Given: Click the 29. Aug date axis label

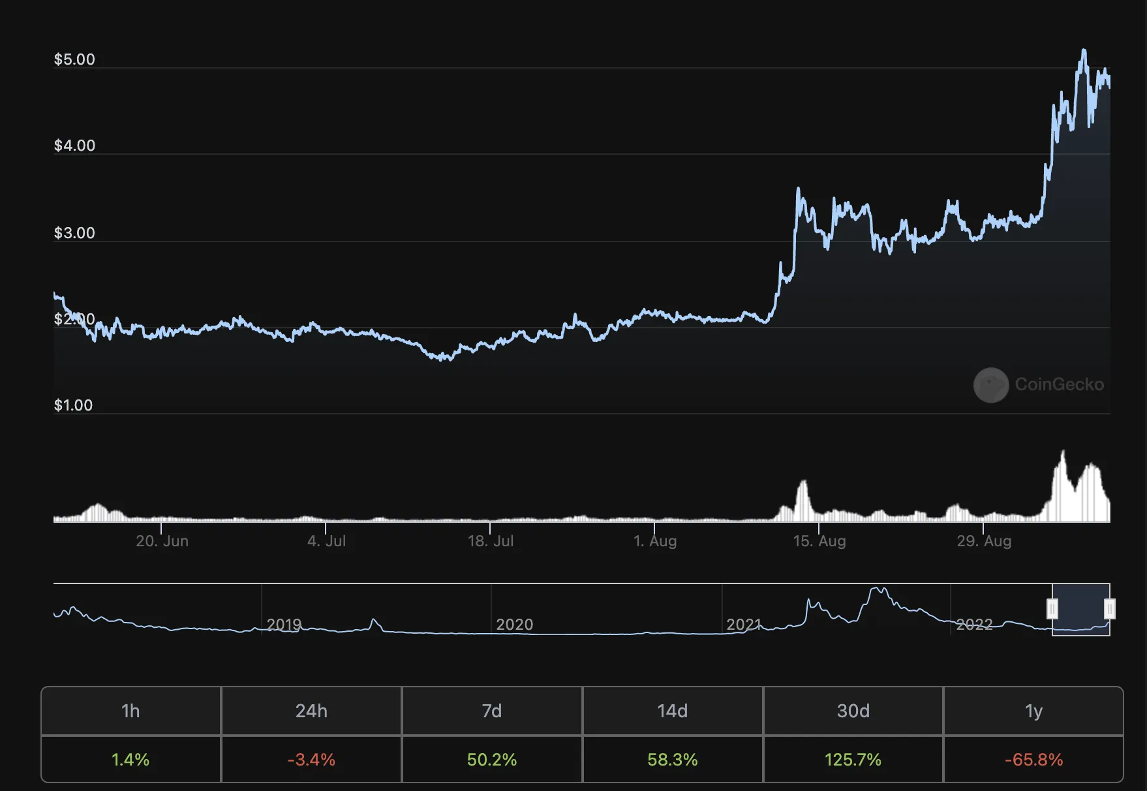Looking at the screenshot, I should pyautogui.click(x=984, y=541).
